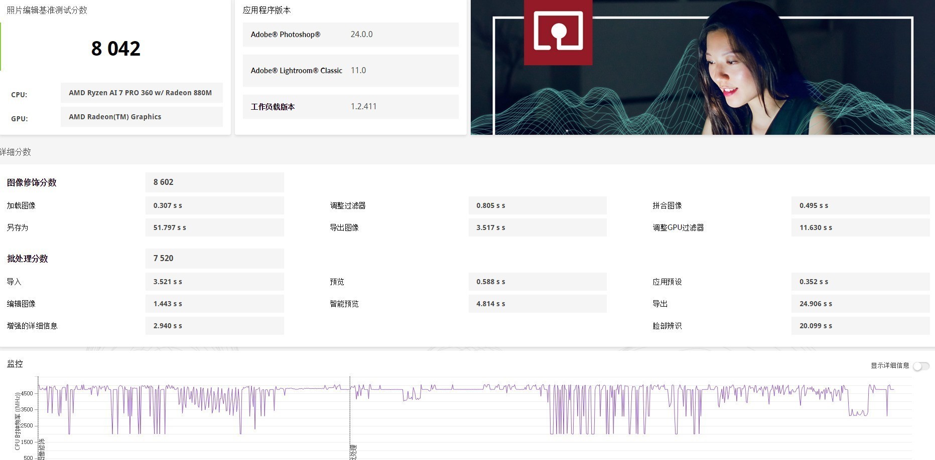This screenshot has height=460, width=935.
Task: Click the 图像修饰 marker at chart start
Action: coord(41,449)
